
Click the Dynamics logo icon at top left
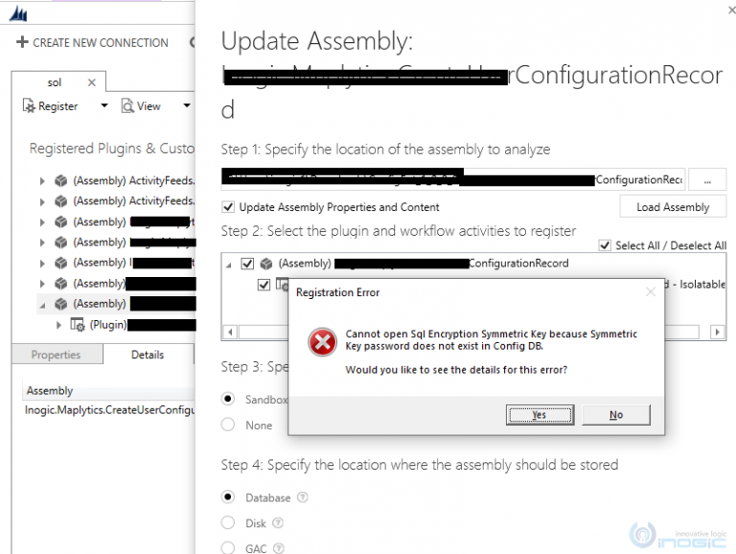pos(19,14)
